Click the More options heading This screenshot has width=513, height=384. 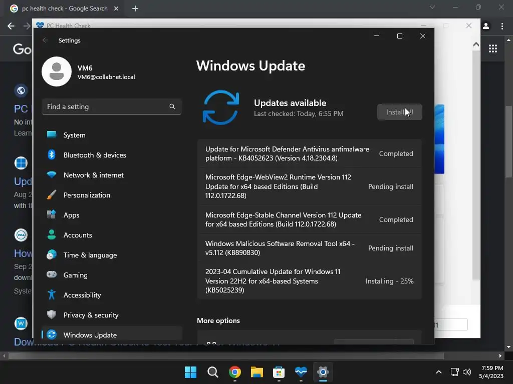(x=218, y=320)
